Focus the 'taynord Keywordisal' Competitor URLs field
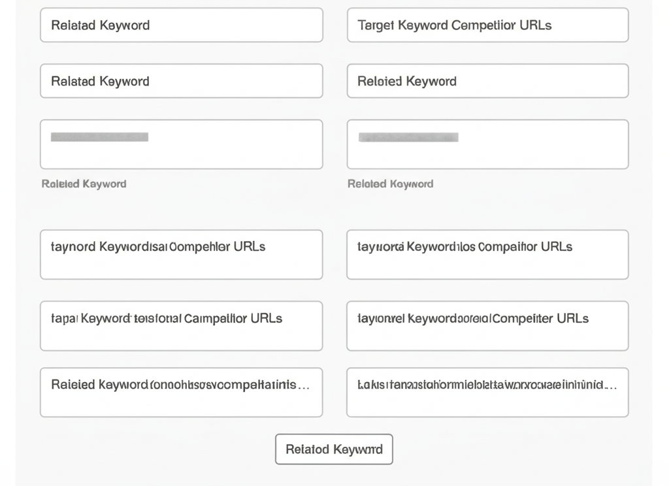The height and width of the screenshot is (486, 669). click(181, 254)
